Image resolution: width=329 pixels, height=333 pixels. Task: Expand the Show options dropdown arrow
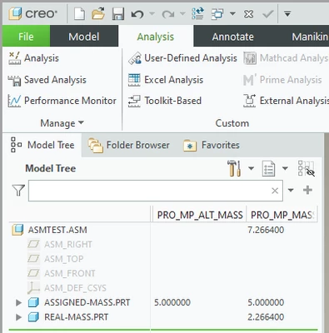tap(285, 168)
